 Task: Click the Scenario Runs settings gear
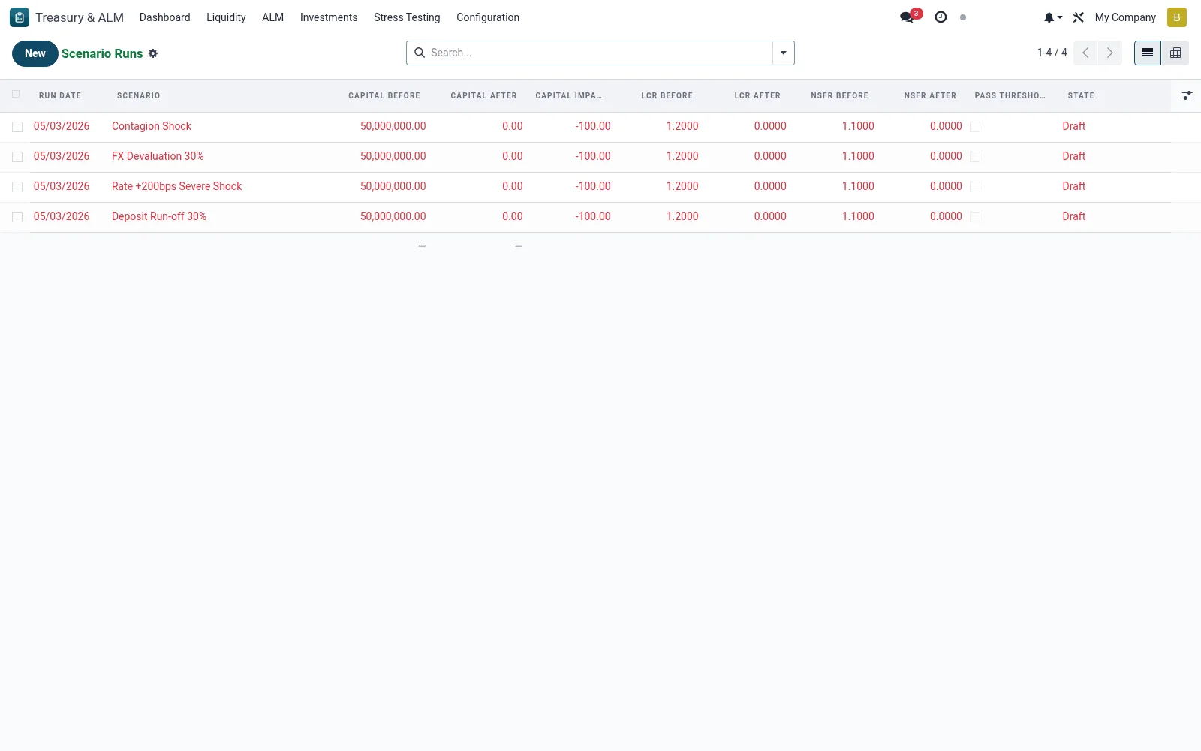point(153,53)
